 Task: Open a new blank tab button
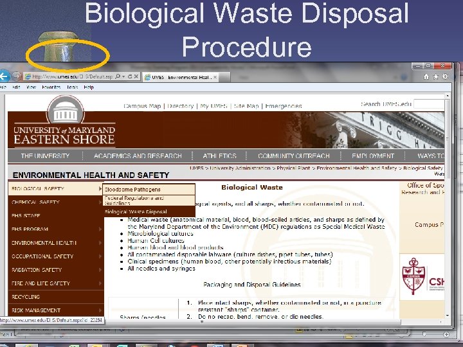(224, 77)
